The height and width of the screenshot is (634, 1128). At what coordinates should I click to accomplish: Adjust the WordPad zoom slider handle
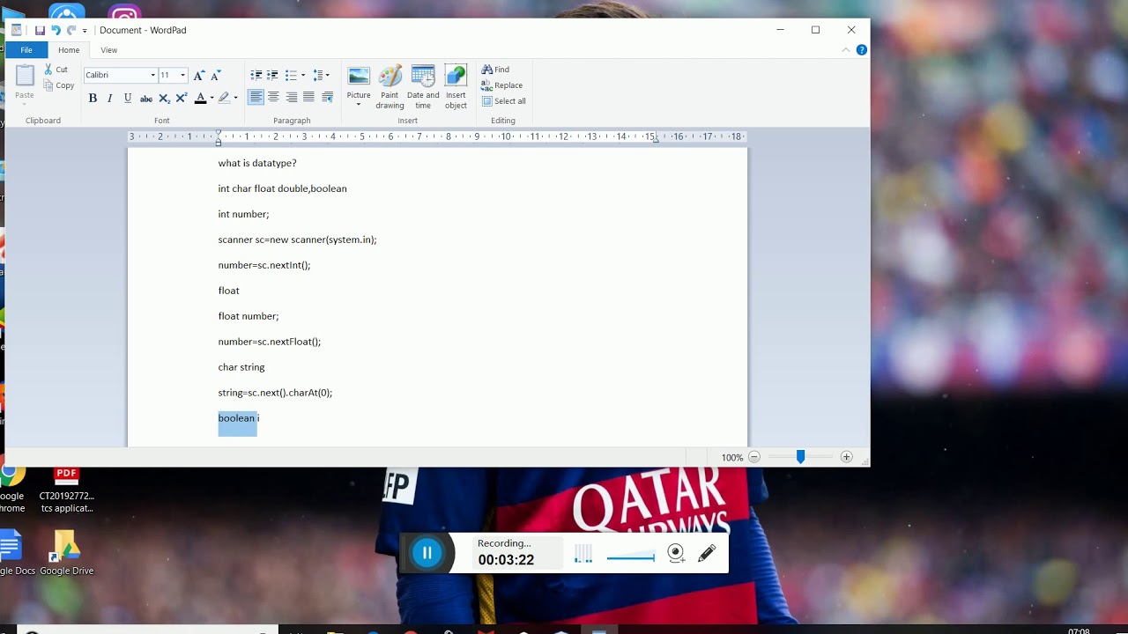(800, 457)
